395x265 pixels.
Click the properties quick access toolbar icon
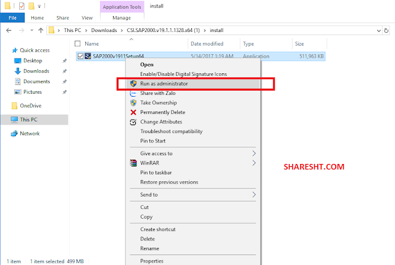tap(22, 6)
